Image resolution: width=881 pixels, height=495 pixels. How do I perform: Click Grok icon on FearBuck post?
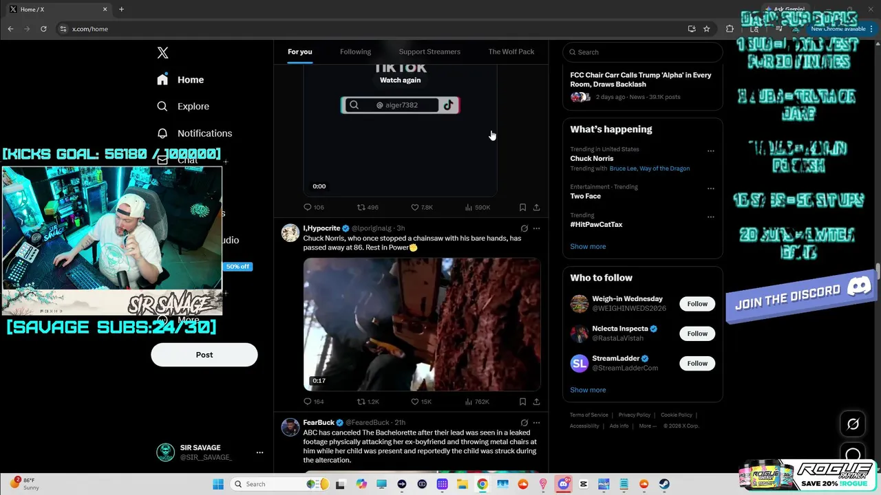coord(524,423)
